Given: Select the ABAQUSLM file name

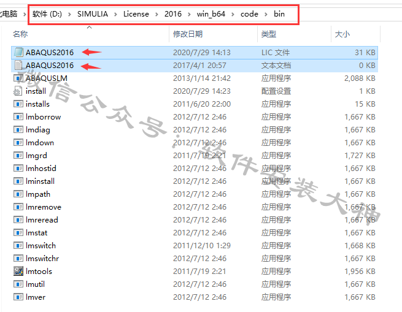Looking at the screenshot, I should pyautogui.click(x=47, y=78).
